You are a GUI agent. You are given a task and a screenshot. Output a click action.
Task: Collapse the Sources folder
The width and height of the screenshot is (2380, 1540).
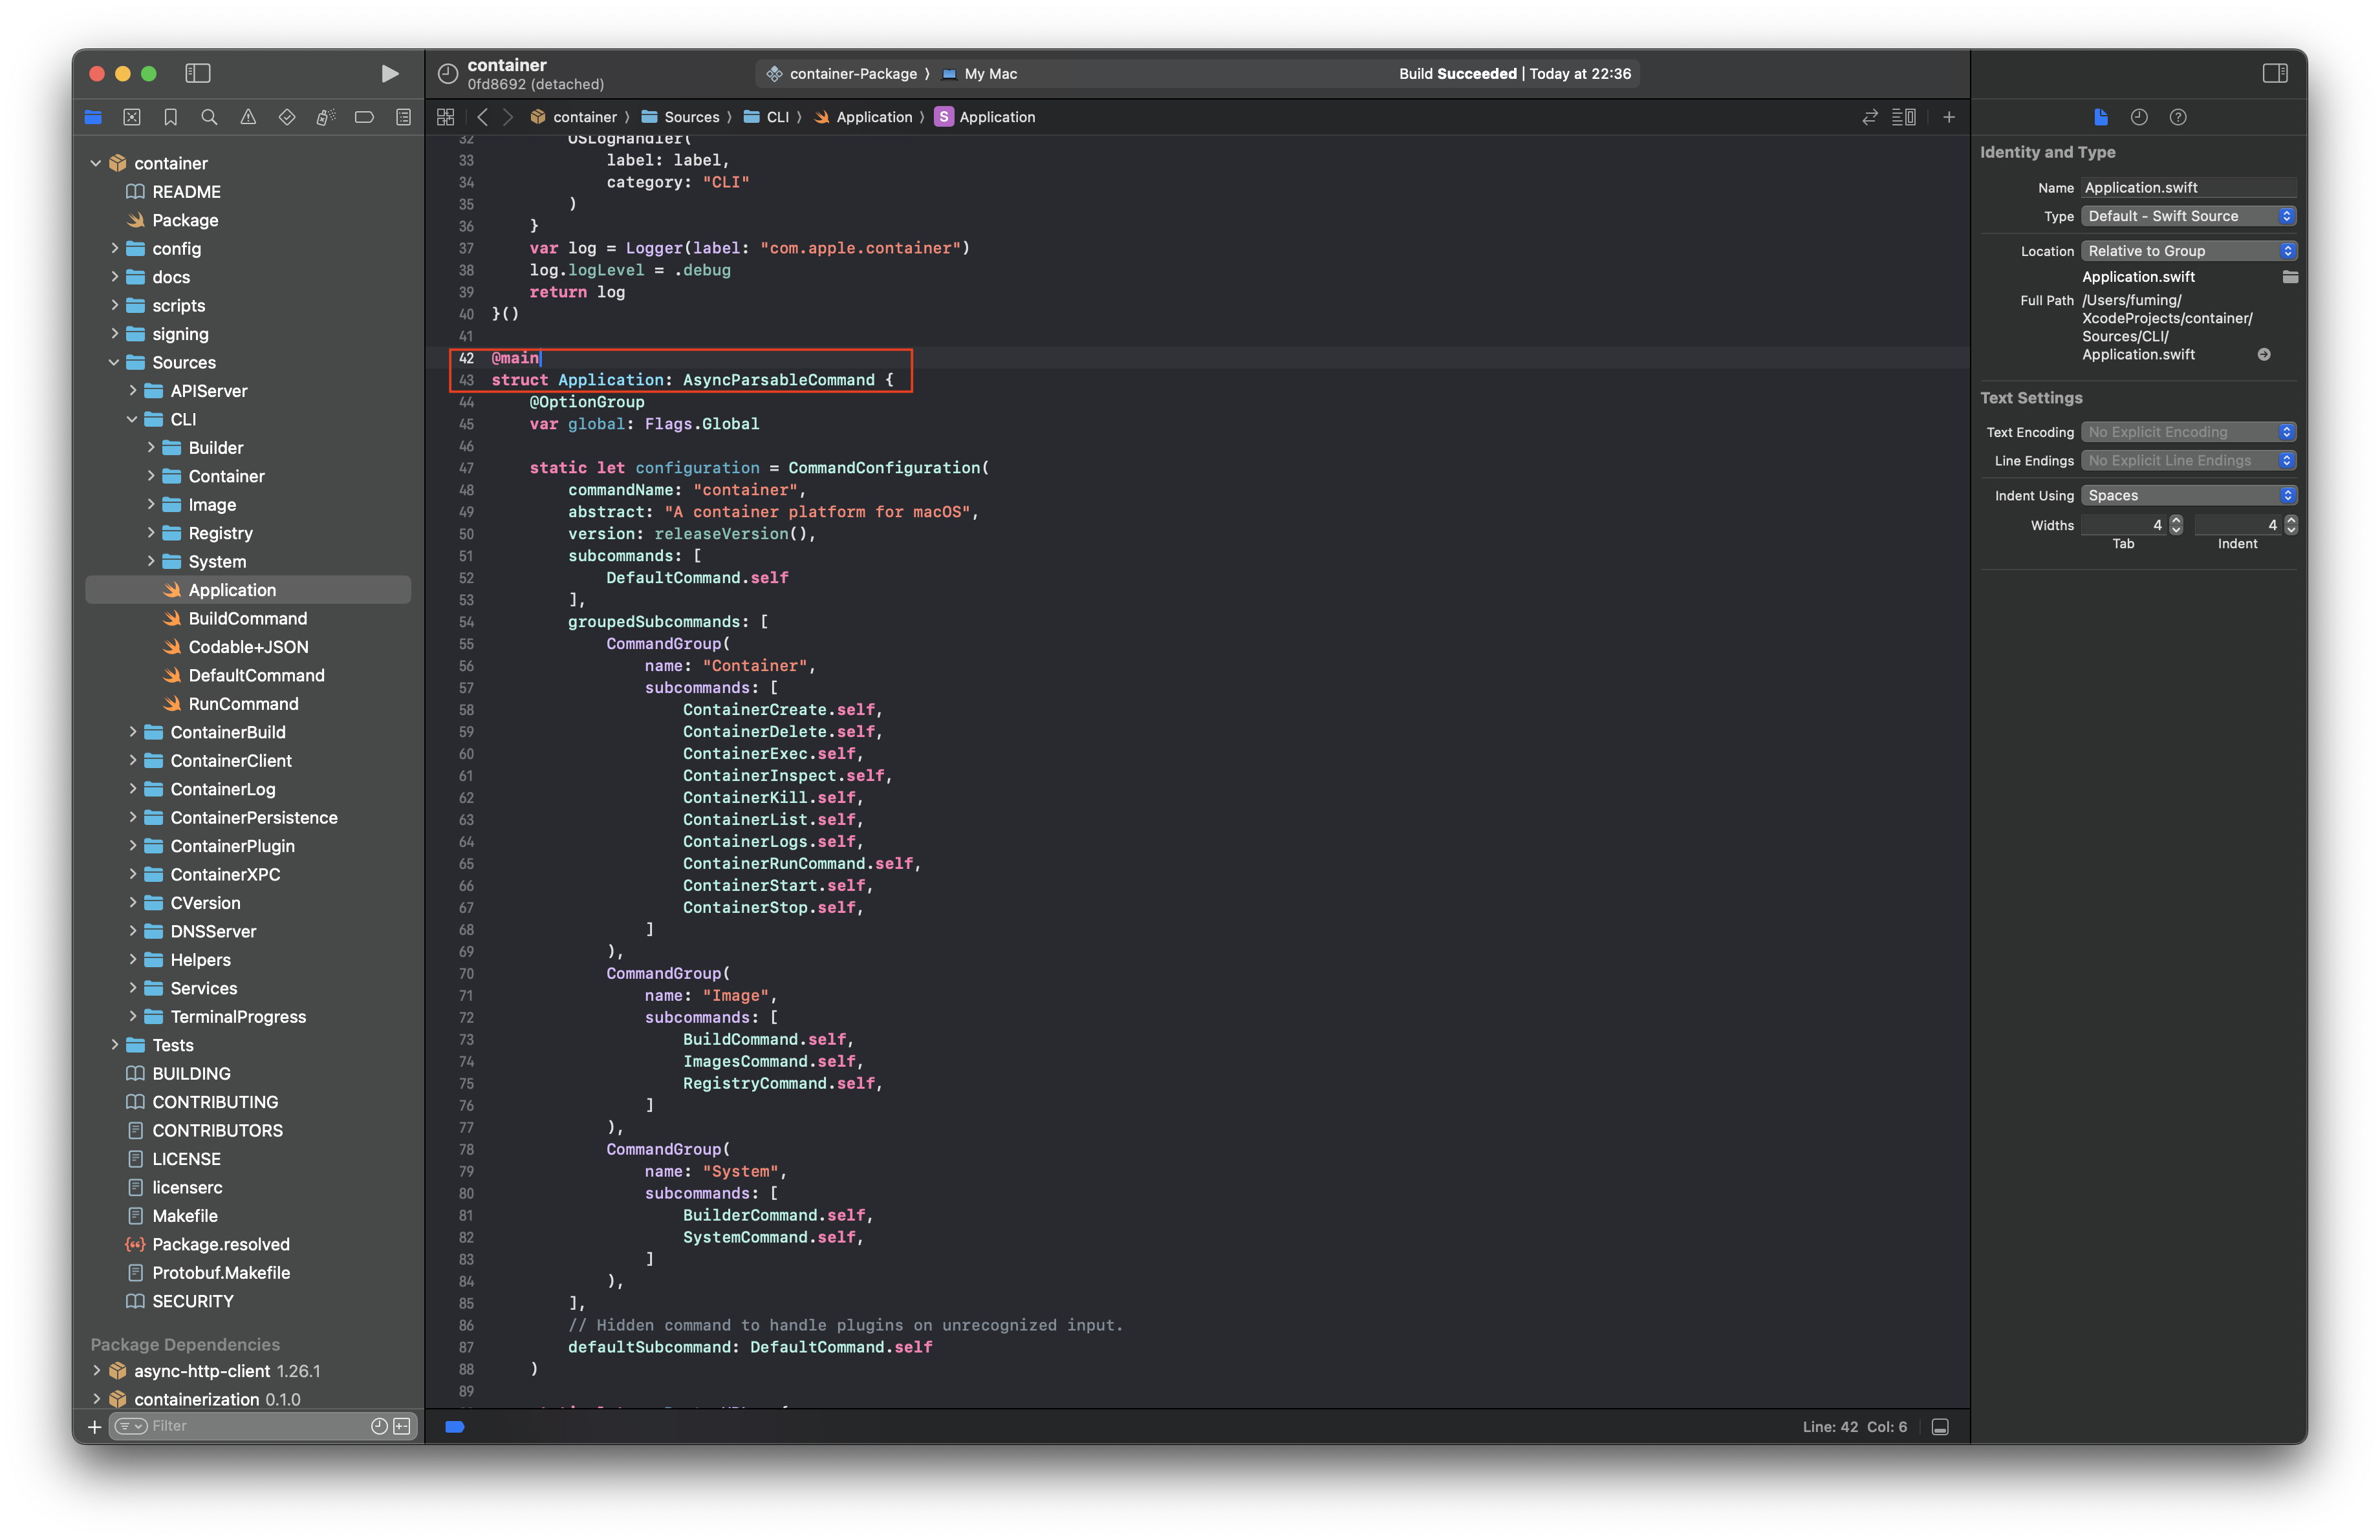[114, 362]
